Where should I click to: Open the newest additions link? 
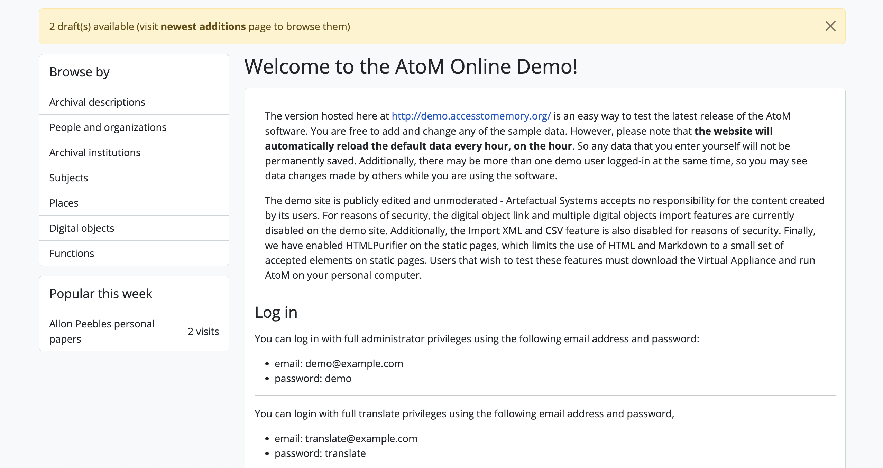pos(203,27)
